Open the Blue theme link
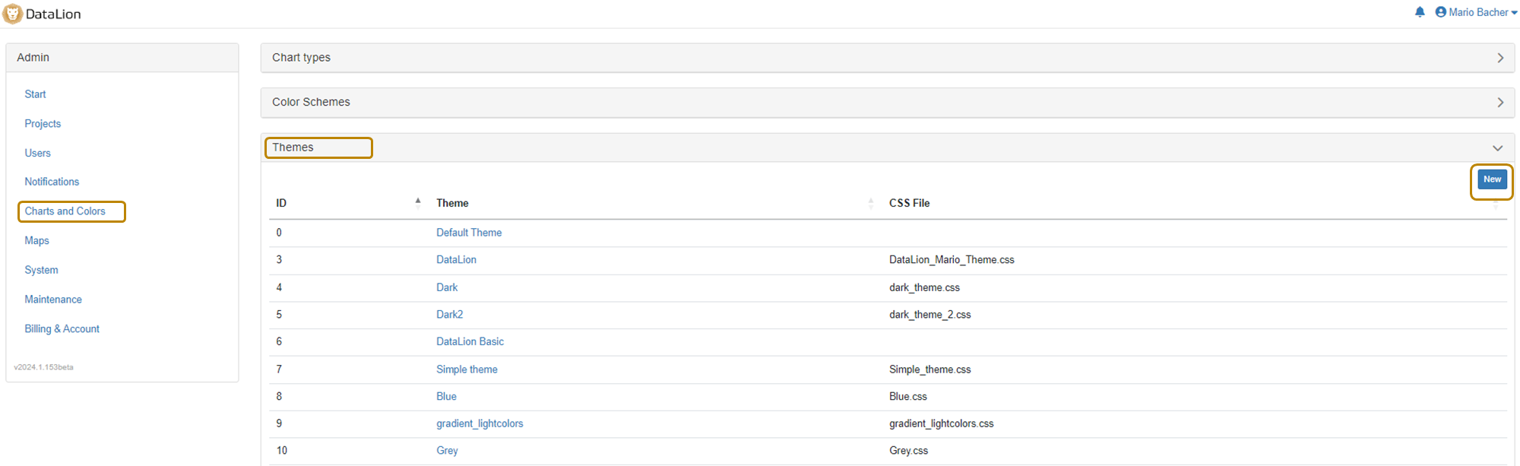 pyautogui.click(x=446, y=397)
